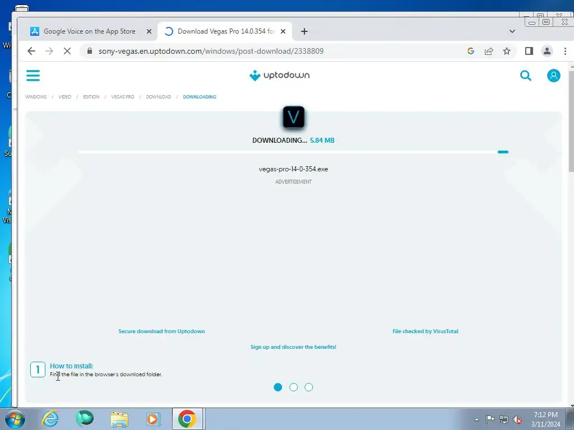Open the File Explorer folder in the taskbar

119,419
